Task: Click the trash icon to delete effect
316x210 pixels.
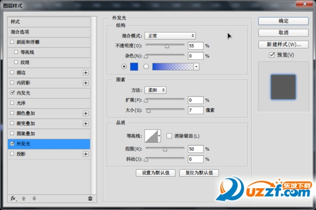Action: coord(90,199)
